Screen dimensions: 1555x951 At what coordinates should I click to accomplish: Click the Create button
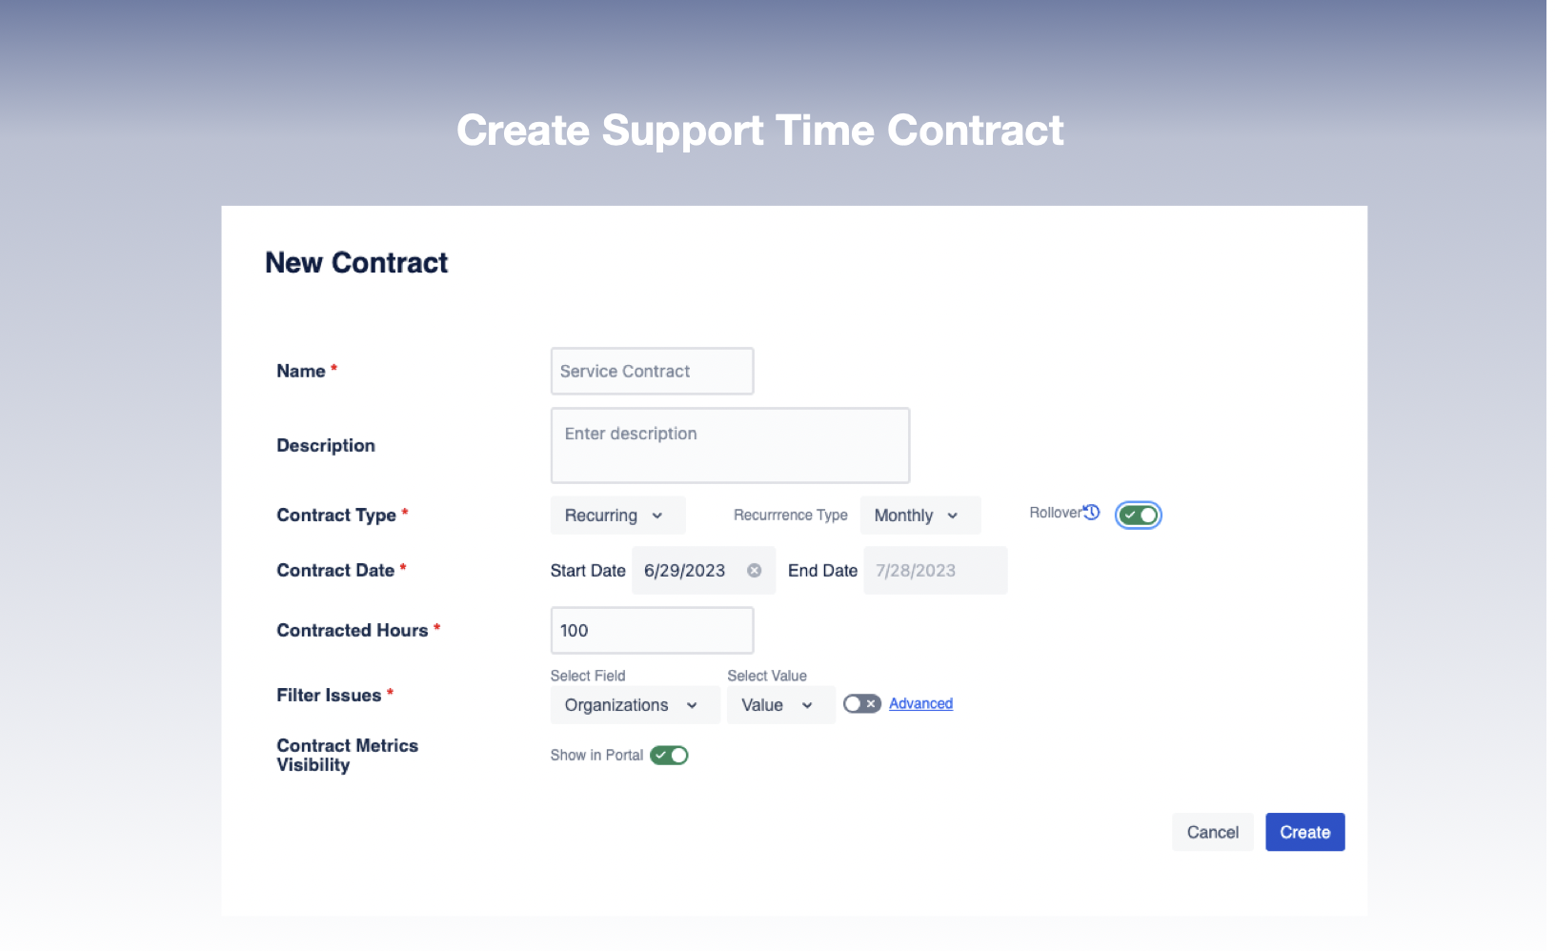[1304, 832]
